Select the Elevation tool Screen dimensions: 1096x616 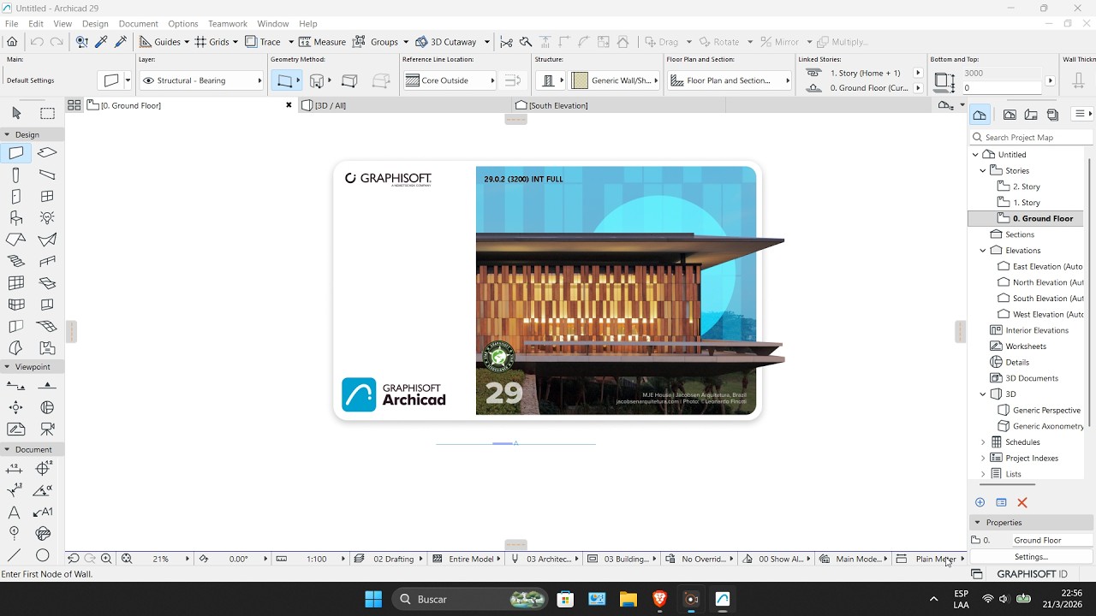coord(47,386)
